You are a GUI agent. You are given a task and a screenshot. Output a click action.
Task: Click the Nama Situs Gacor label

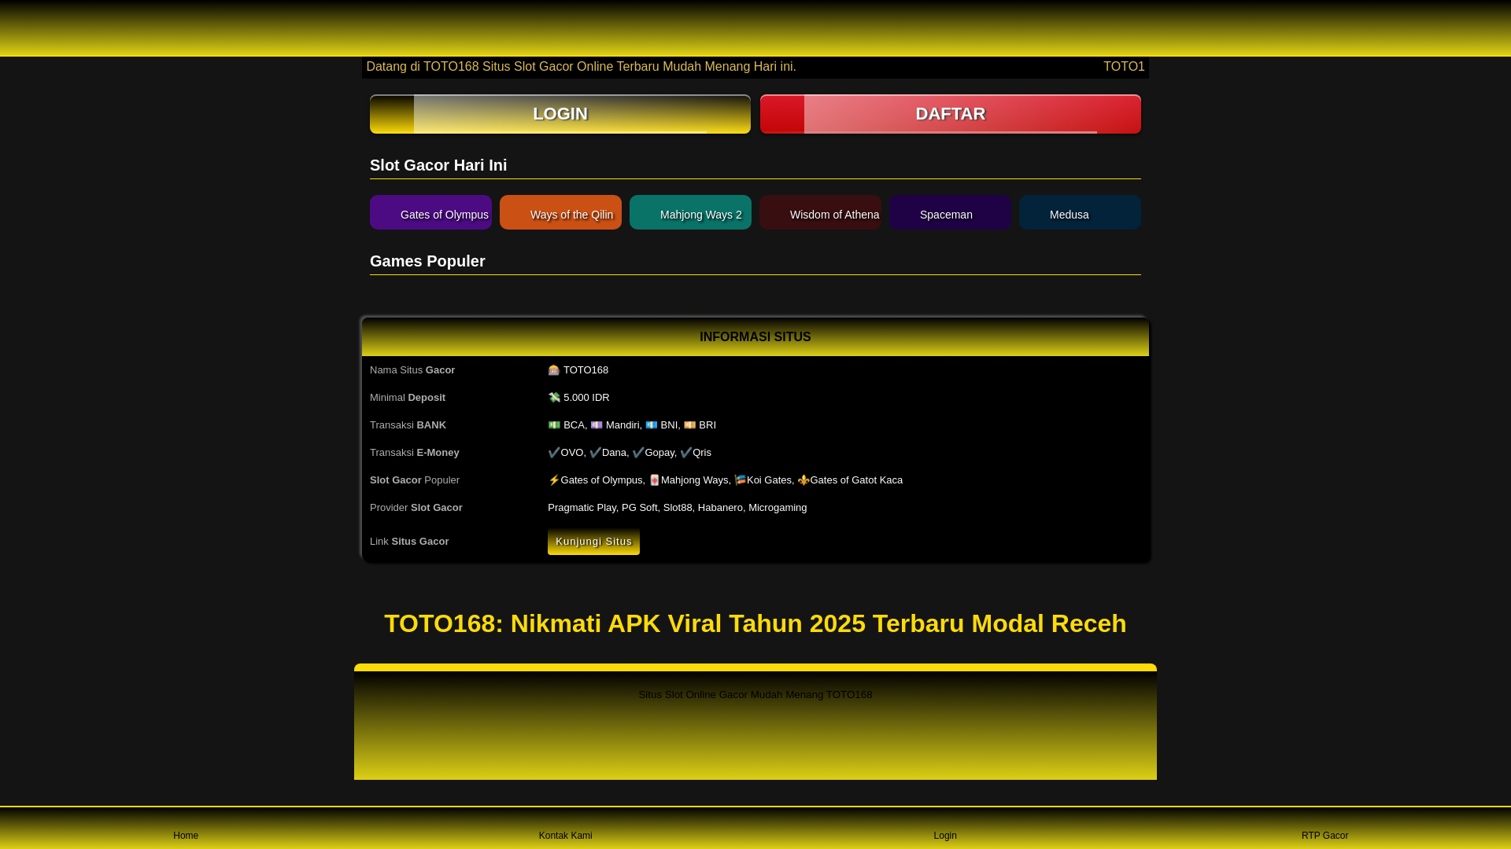tap(412, 370)
